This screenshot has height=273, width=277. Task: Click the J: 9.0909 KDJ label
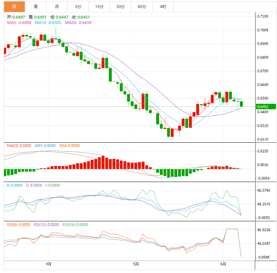[x=53, y=185]
